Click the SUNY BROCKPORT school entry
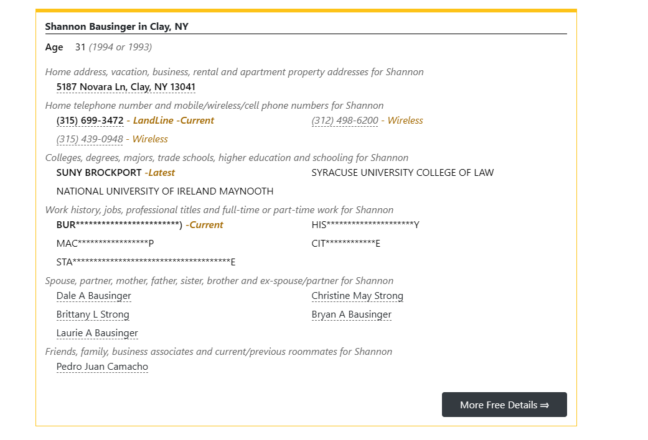 [x=99, y=173]
